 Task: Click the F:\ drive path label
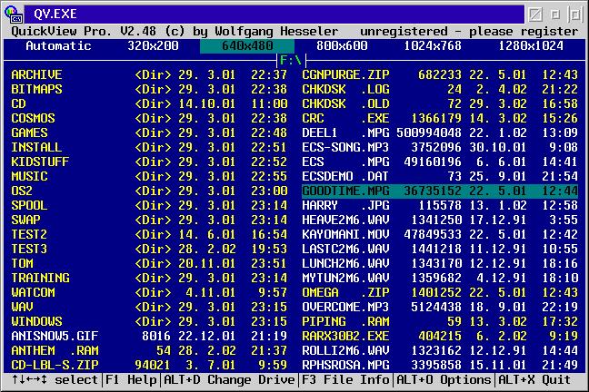[291, 61]
